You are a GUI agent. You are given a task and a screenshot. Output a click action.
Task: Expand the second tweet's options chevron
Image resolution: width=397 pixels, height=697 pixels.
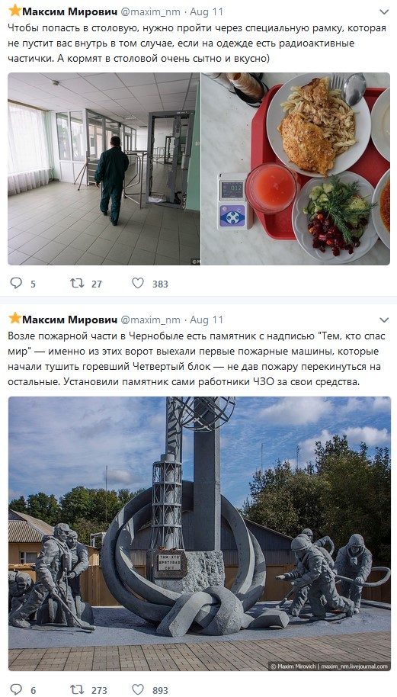[384, 320]
